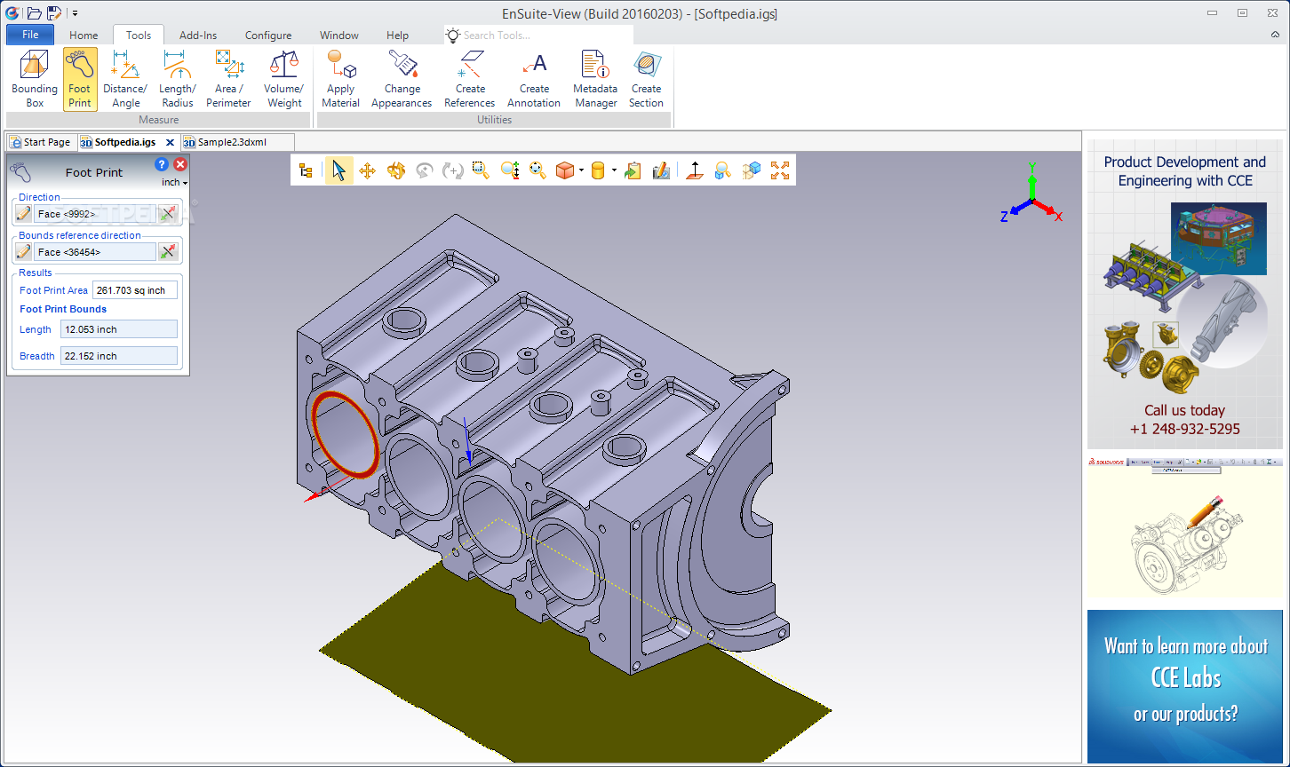Viewport: 1290px width, 767px height.
Task: Open the Volume/Weight measurement tool
Action: 284,79
